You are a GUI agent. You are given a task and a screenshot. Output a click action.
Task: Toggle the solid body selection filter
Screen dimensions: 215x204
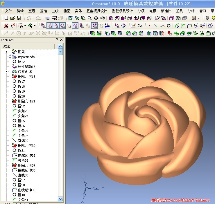(x=43, y=26)
